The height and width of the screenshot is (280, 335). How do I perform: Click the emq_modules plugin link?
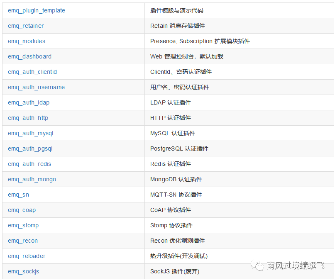pos(27,41)
